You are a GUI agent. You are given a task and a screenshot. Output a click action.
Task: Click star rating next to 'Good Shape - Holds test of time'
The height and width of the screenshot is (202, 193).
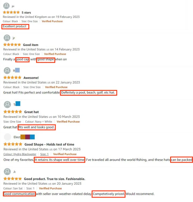point(13,144)
